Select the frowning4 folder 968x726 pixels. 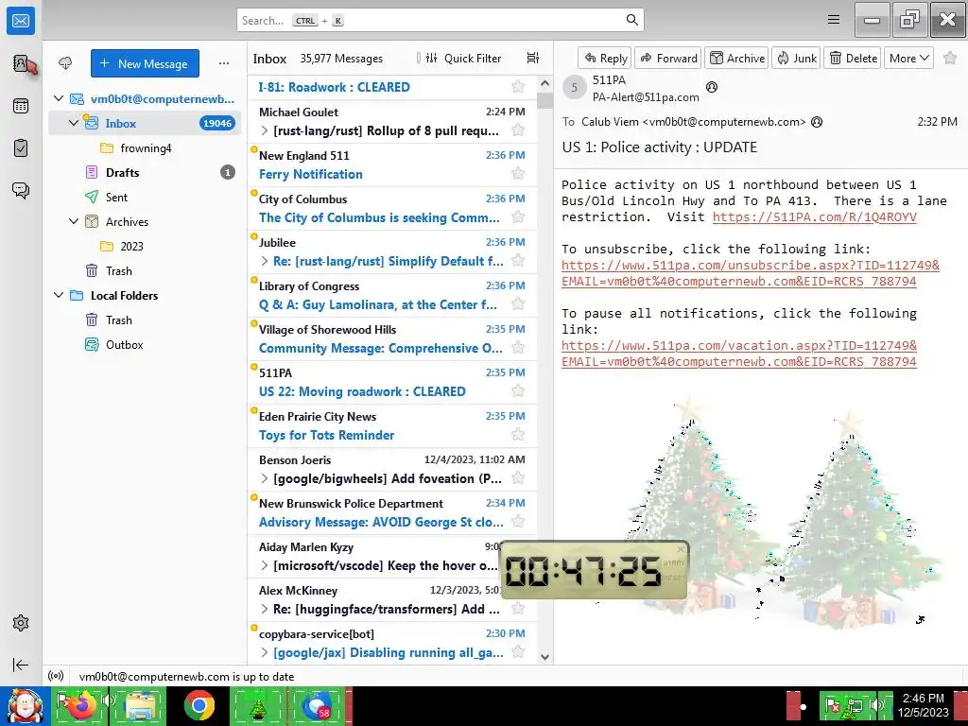point(146,148)
